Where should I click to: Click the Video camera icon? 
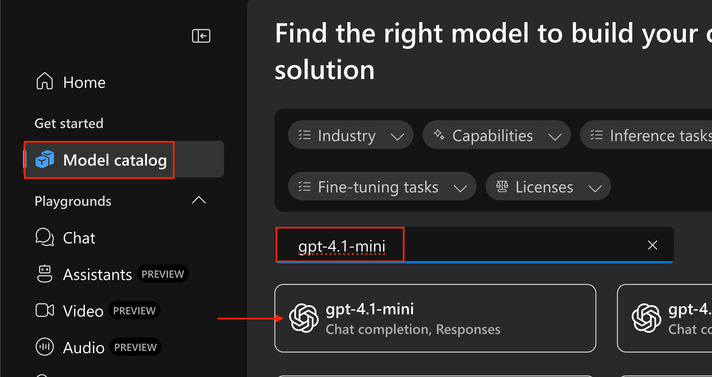click(44, 311)
